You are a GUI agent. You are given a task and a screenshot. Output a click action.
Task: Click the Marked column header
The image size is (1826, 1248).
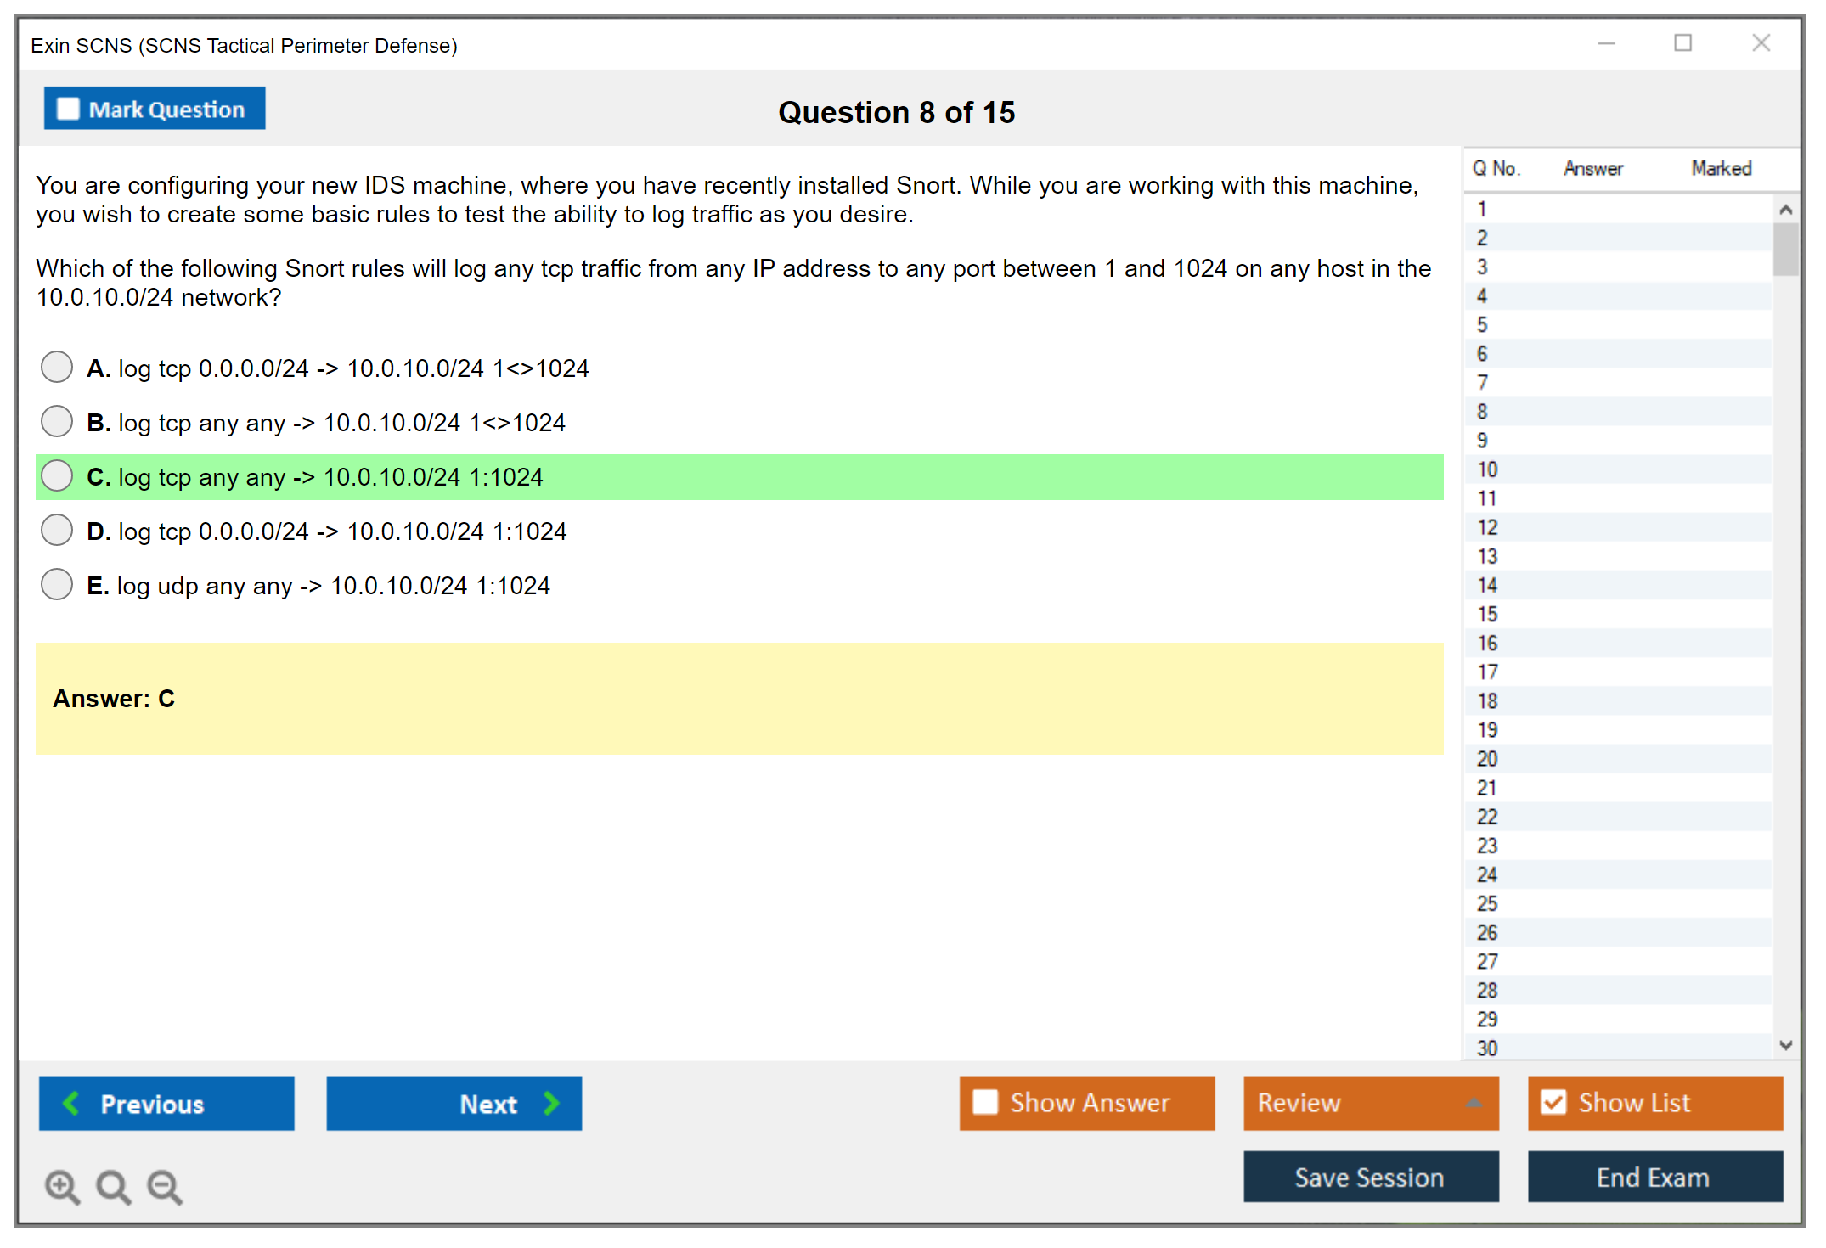pos(1721,169)
